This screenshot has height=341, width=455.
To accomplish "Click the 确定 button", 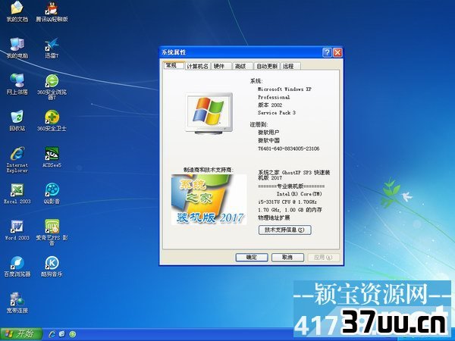I will (252, 257).
